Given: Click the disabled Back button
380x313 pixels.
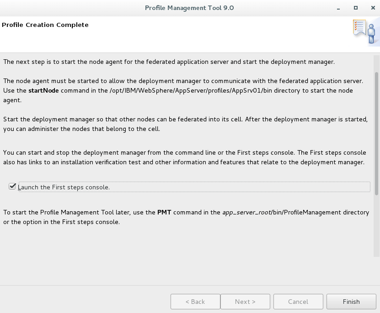Looking at the screenshot, I should pyautogui.click(x=195, y=302).
